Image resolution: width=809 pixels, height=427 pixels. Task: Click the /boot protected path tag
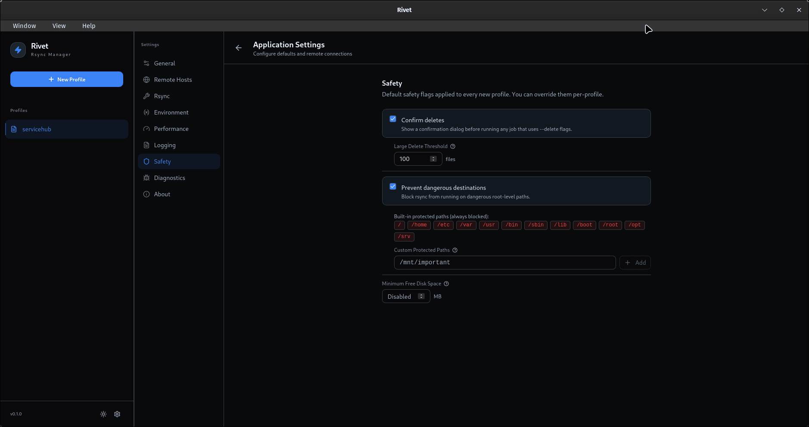(585, 225)
